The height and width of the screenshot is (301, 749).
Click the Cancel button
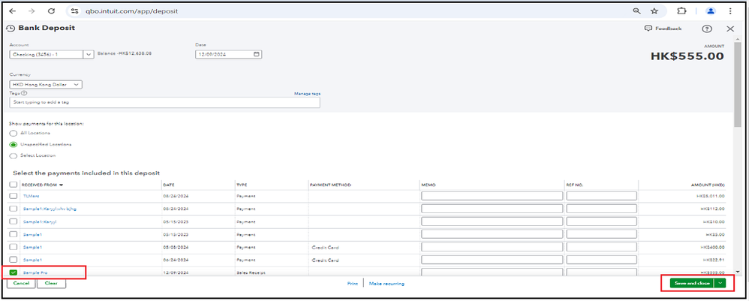click(x=22, y=283)
